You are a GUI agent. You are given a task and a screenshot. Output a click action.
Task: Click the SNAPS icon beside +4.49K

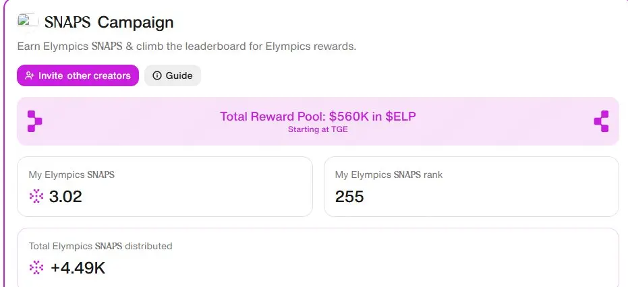36,267
